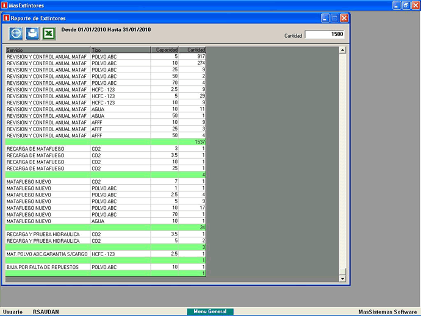Select cell with quantity 274
Image resolution: width=421 pixels, height=316 pixels.
tap(192, 63)
